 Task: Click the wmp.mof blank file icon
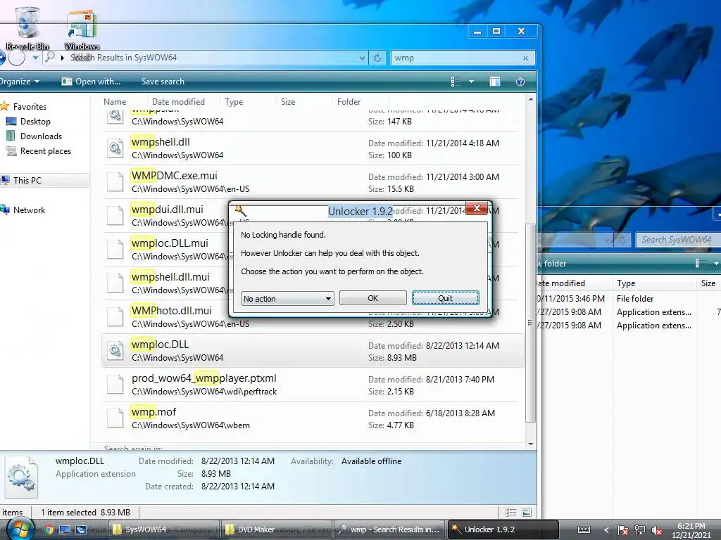pos(115,418)
